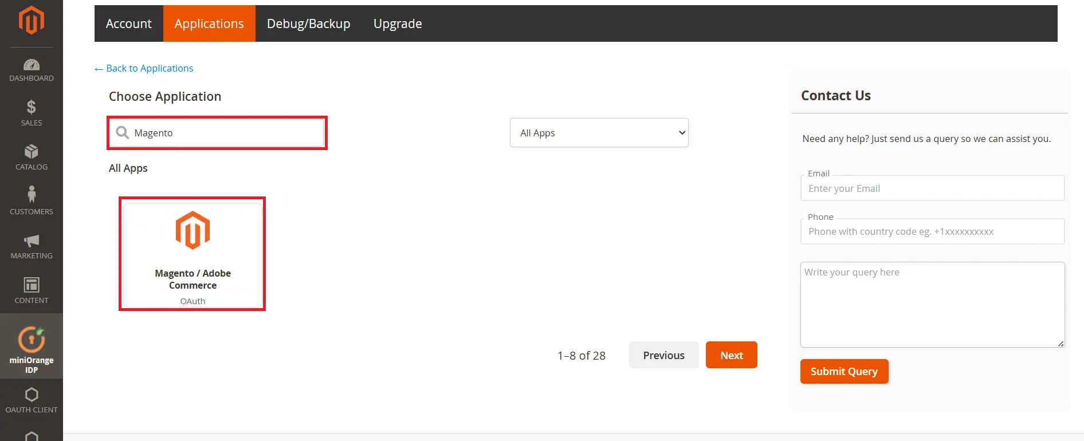Click the Magento logo in the sidebar
This screenshot has height=441, width=1084.
pyautogui.click(x=32, y=20)
